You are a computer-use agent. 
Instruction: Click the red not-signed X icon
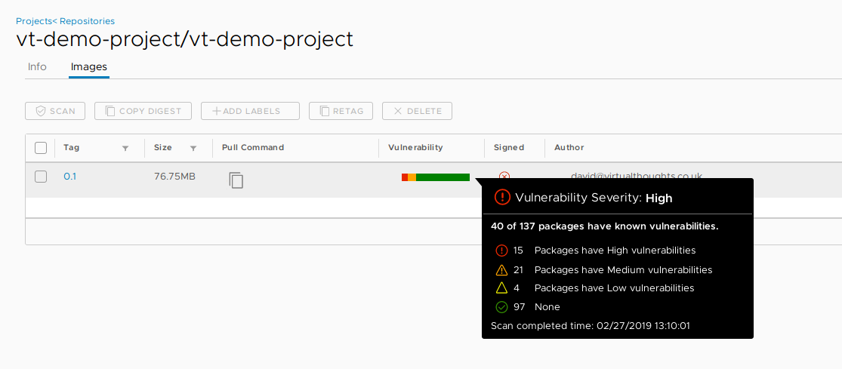pyautogui.click(x=504, y=175)
